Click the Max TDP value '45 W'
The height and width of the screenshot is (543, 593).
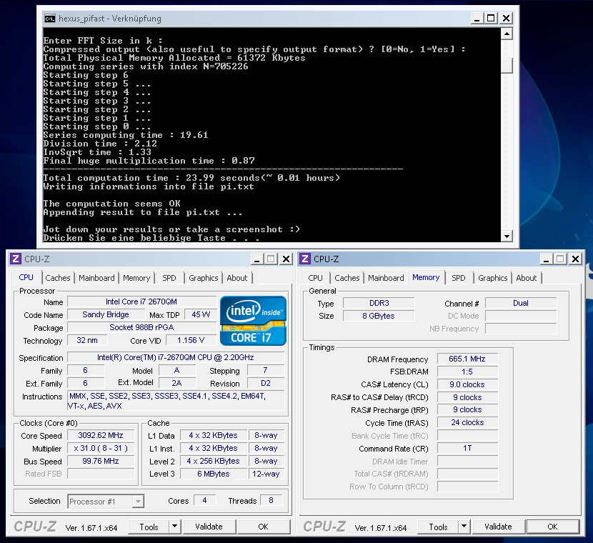[201, 314]
